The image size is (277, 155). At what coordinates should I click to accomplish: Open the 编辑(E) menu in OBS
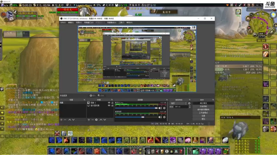pos(71,22)
